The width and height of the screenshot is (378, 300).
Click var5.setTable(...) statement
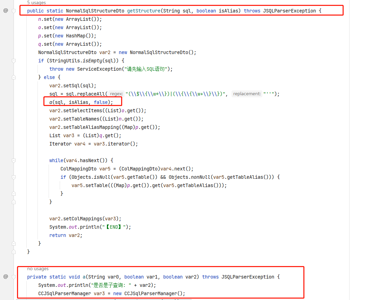(x=149, y=185)
